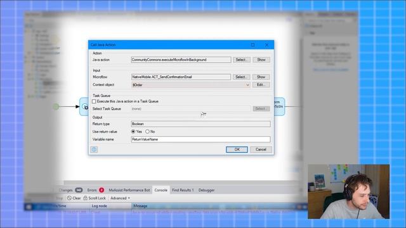Show the selected Java action
The image size is (406, 228).
(x=261, y=60)
